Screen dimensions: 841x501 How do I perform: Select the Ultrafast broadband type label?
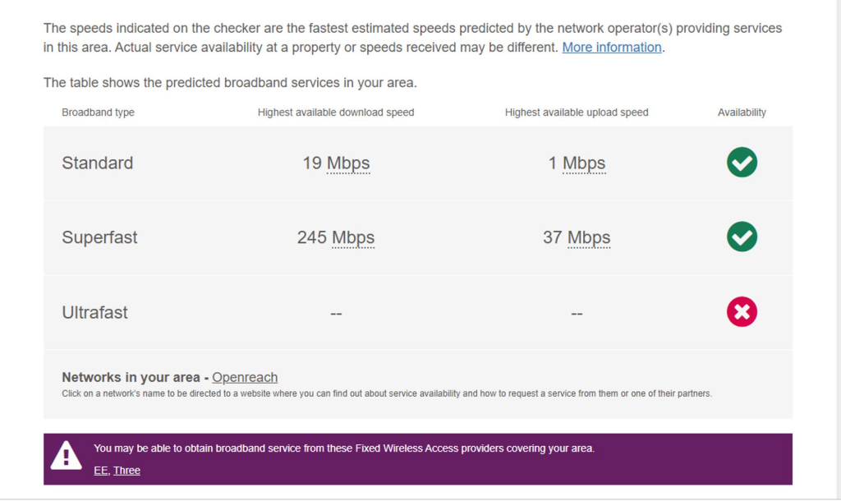[94, 313]
